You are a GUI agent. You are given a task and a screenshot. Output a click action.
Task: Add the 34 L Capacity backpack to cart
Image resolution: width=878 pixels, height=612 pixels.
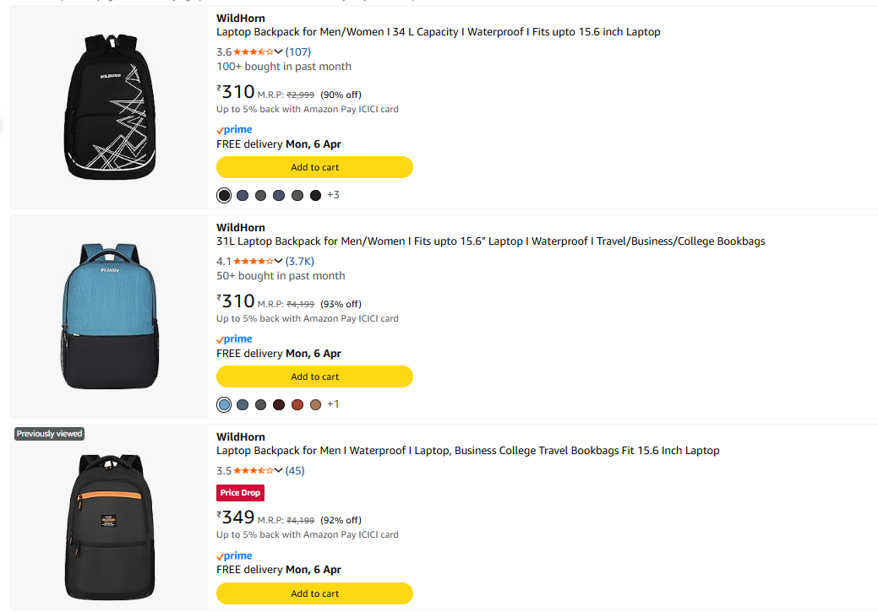(x=314, y=167)
